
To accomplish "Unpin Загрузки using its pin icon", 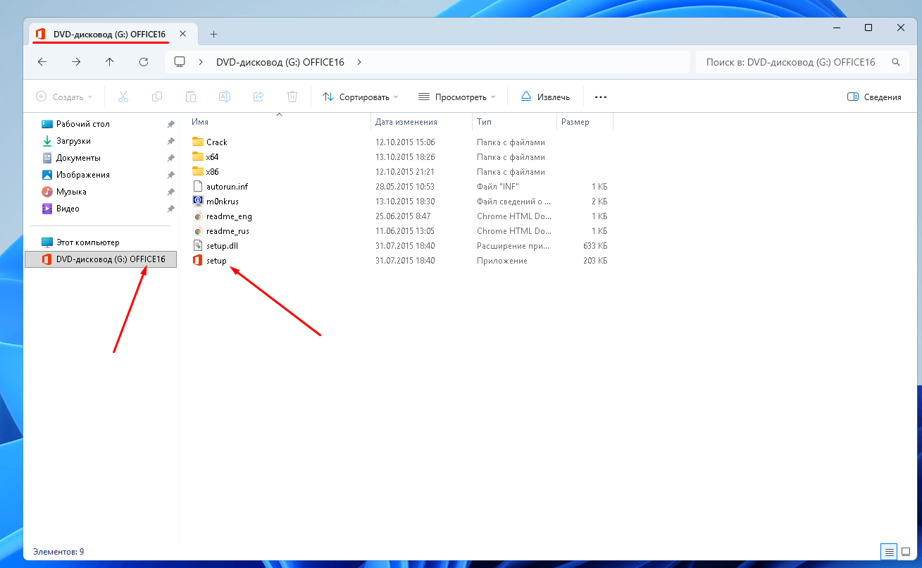I will tap(170, 141).
